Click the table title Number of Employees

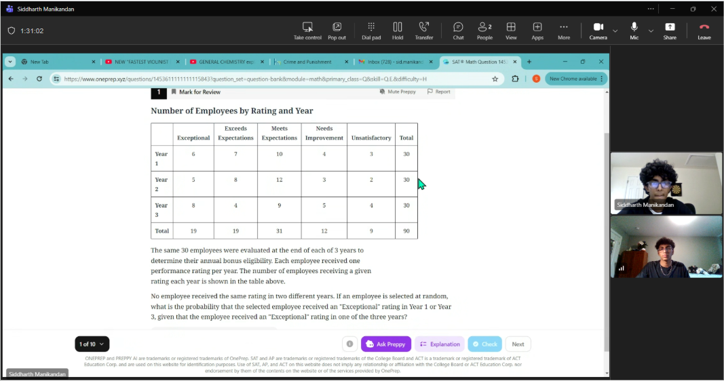click(x=232, y=111)
